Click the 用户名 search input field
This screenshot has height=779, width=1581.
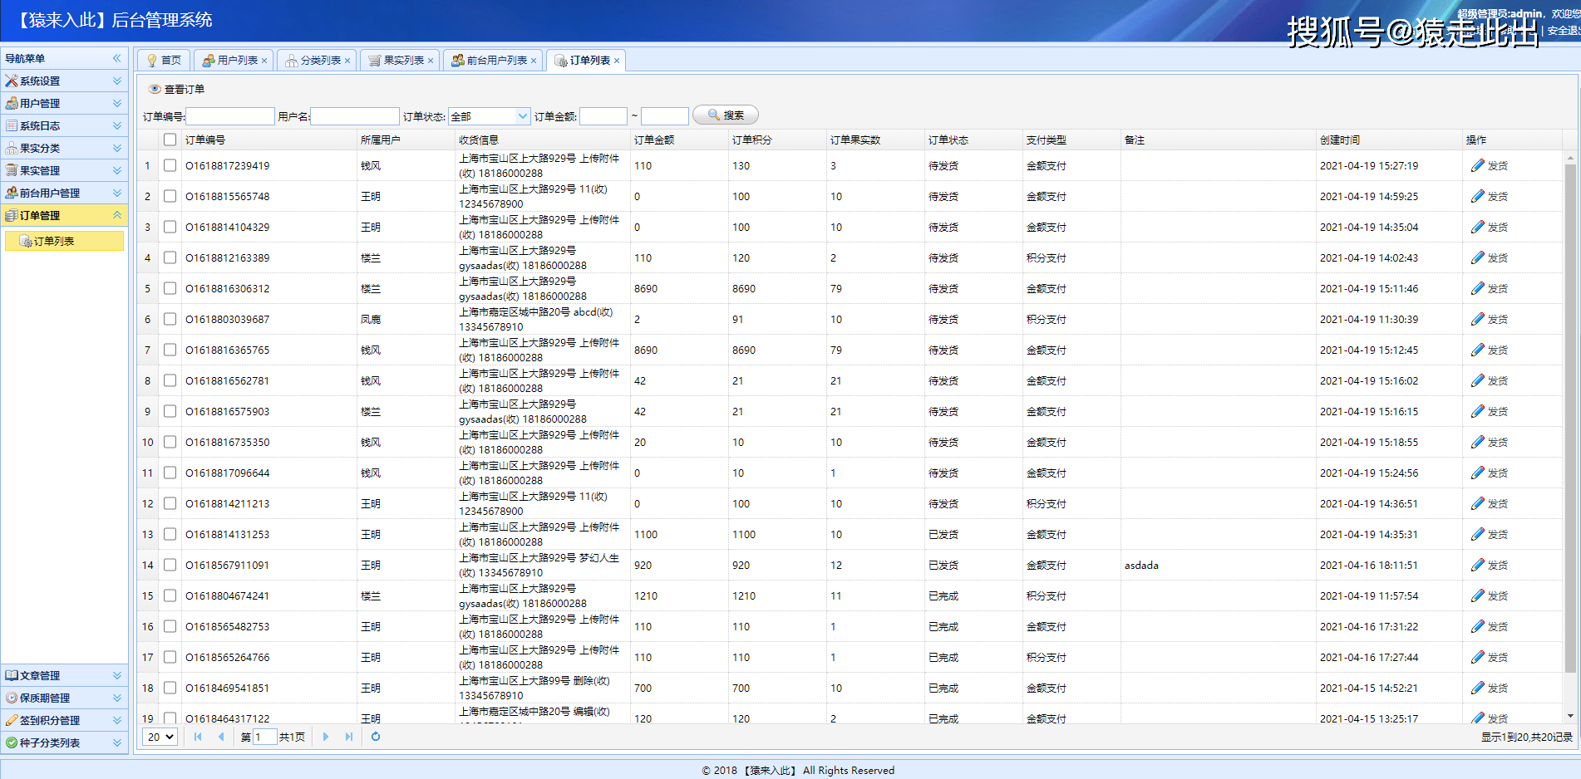tap(355, 116)
